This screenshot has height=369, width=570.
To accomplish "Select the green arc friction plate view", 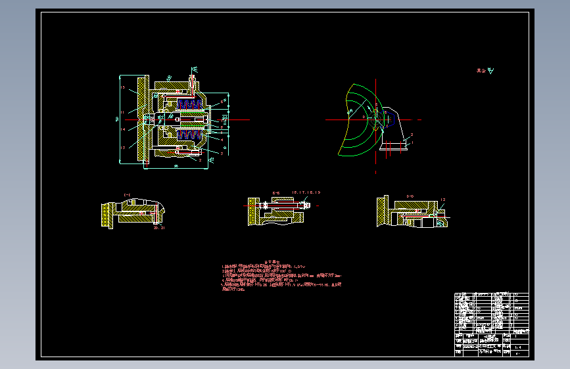I will [361, 120].
